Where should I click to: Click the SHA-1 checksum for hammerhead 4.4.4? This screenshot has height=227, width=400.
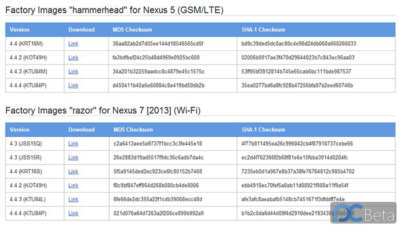click(297, 86)
